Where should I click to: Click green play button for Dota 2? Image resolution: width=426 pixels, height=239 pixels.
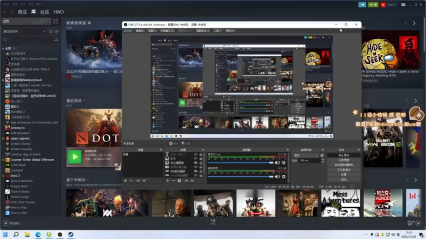(x=75, y=157)
